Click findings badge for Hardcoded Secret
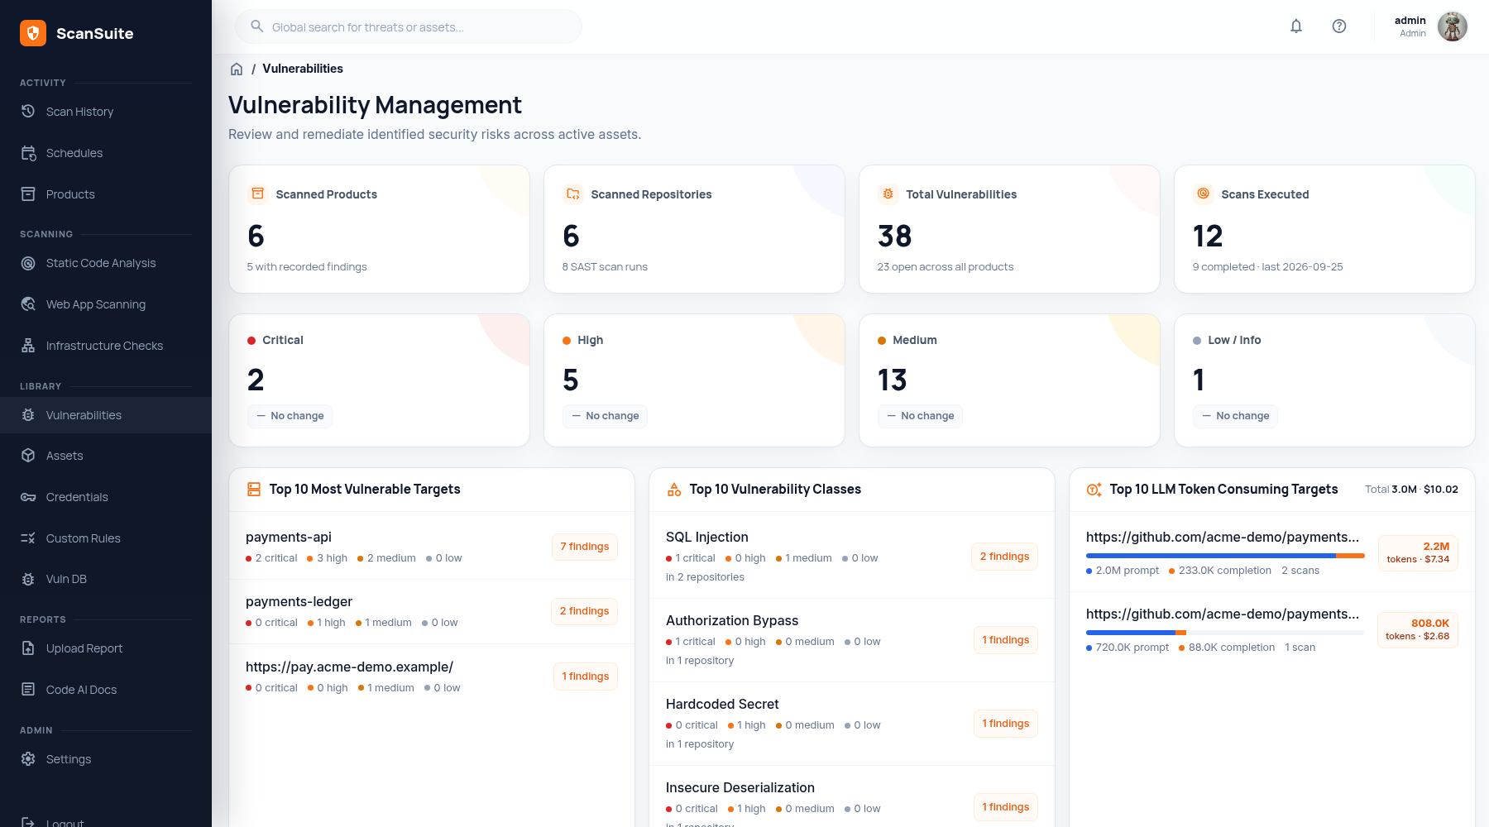Screen dimensions: 1489x827 [1005, 724]
